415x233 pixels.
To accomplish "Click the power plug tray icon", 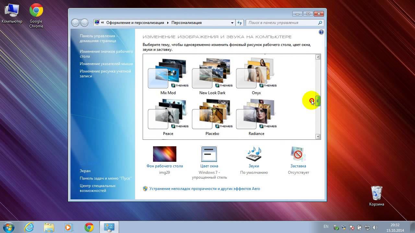I will (x=360, y=227).
